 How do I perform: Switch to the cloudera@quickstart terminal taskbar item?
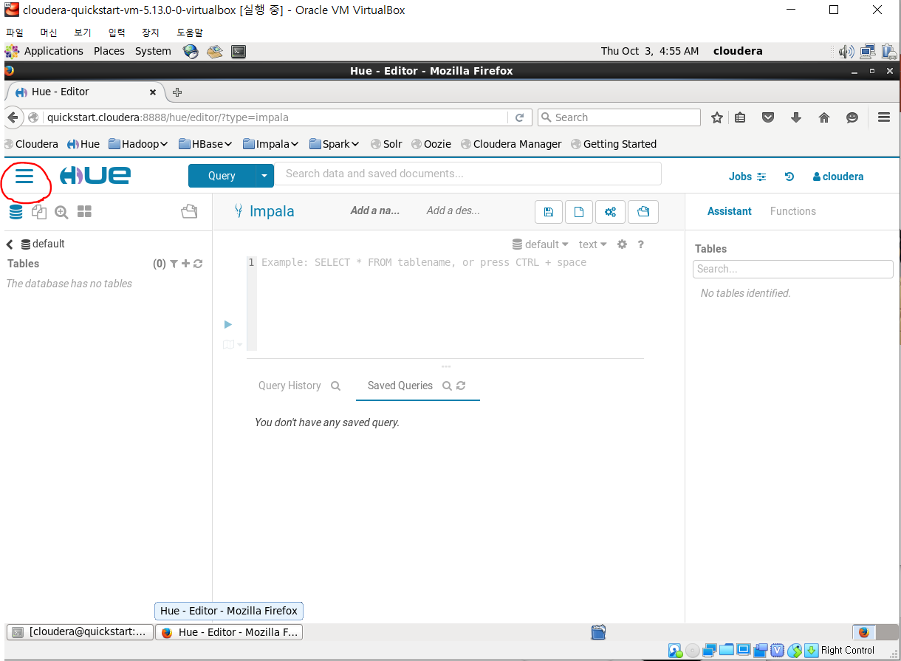pos(80,632)
